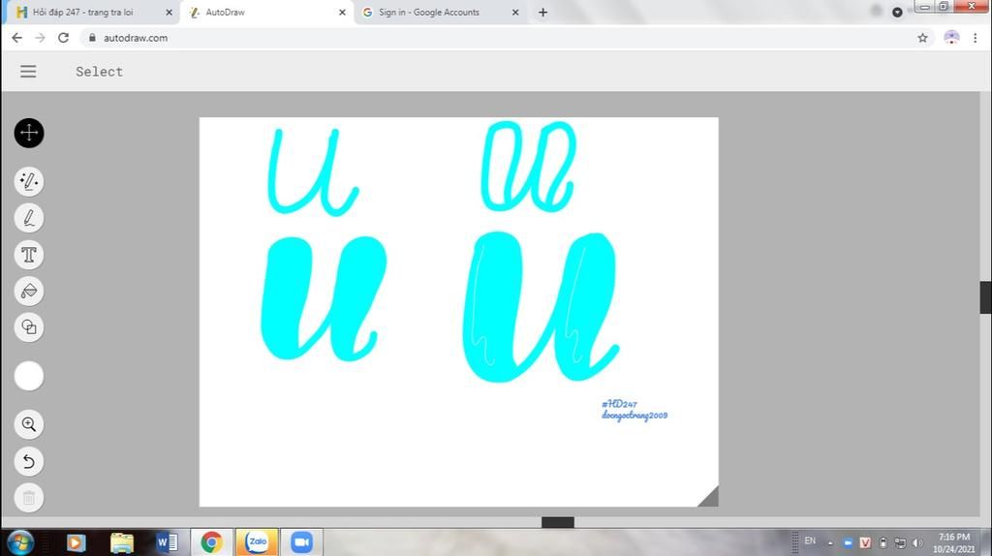This screenshot has height=556, width=992.
Task: Pick the freehand Draw pencil tool
Action: point(29,218)
